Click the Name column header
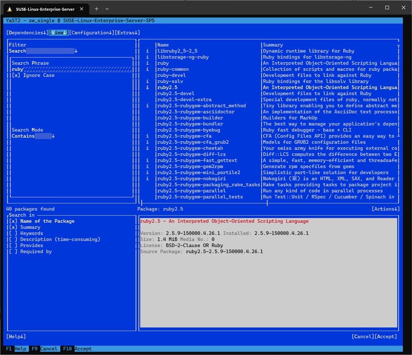The height and width of the screenshot is (355, 412). [163, 45]
